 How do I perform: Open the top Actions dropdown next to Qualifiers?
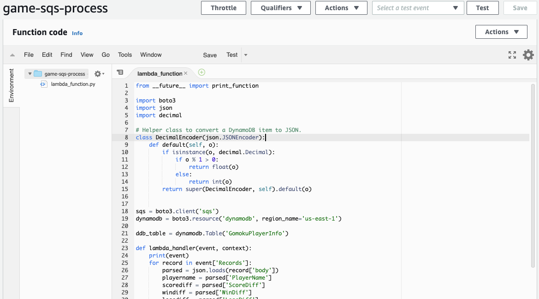point(341,8)
